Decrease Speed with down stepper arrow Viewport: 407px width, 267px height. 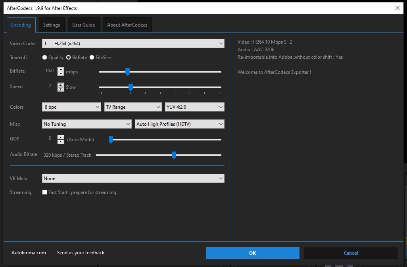pos(61,89)
